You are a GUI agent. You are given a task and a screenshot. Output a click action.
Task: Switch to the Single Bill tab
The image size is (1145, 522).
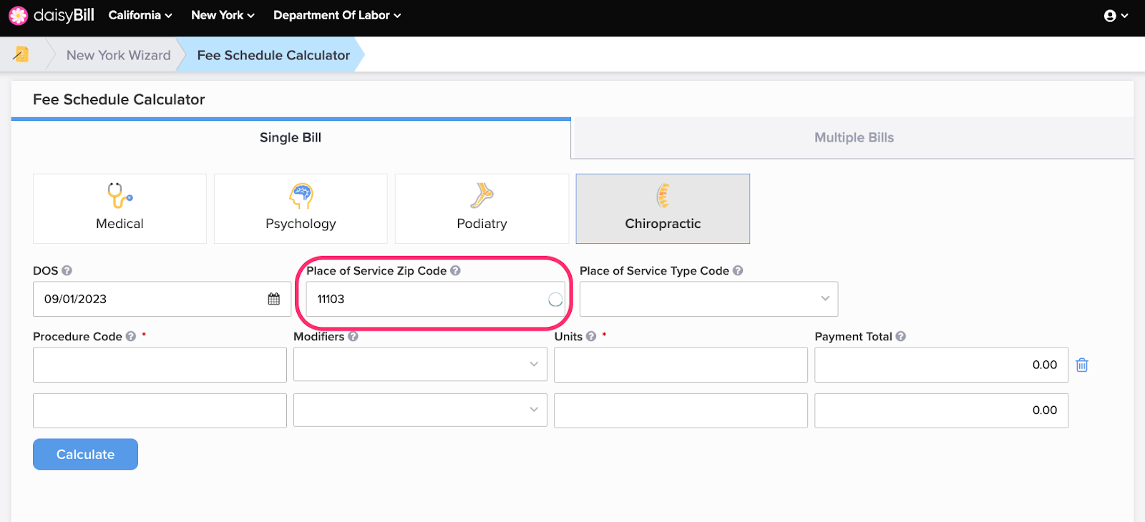click(291, 138)
